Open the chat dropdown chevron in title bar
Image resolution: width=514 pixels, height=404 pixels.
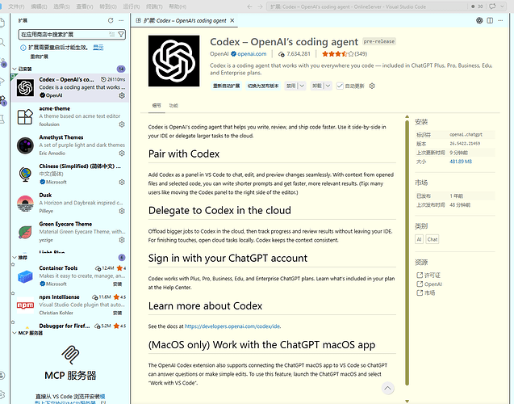pos(502,6)
